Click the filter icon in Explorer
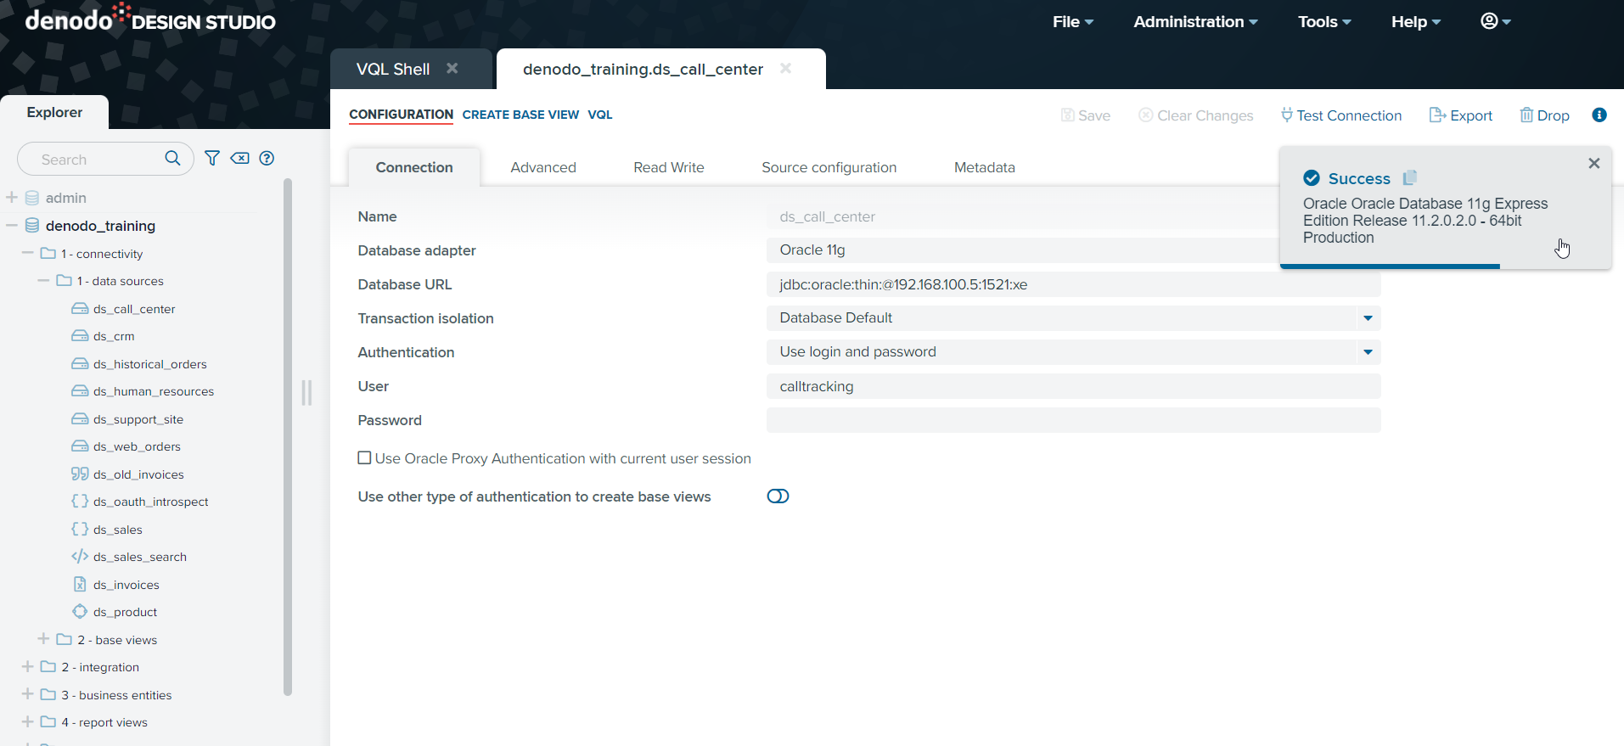The width and height of the screenshot is (1624, 746). click(212, 158)
